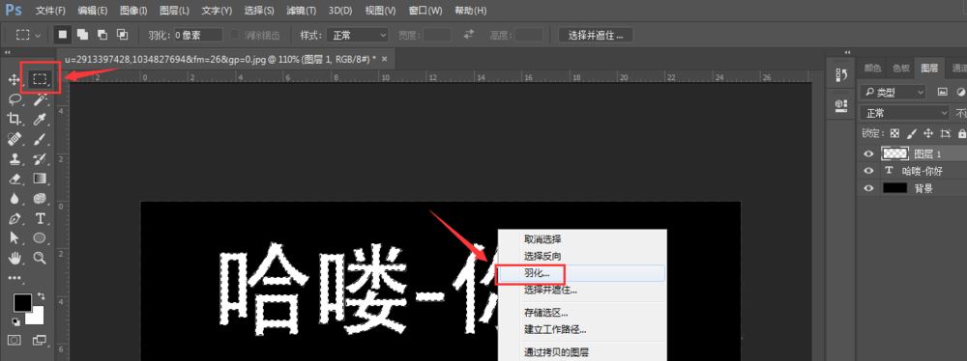This screenshot has height=361, width=967.
Task: Open the 样式 style dropdown
Action: [x=358, y=35]
